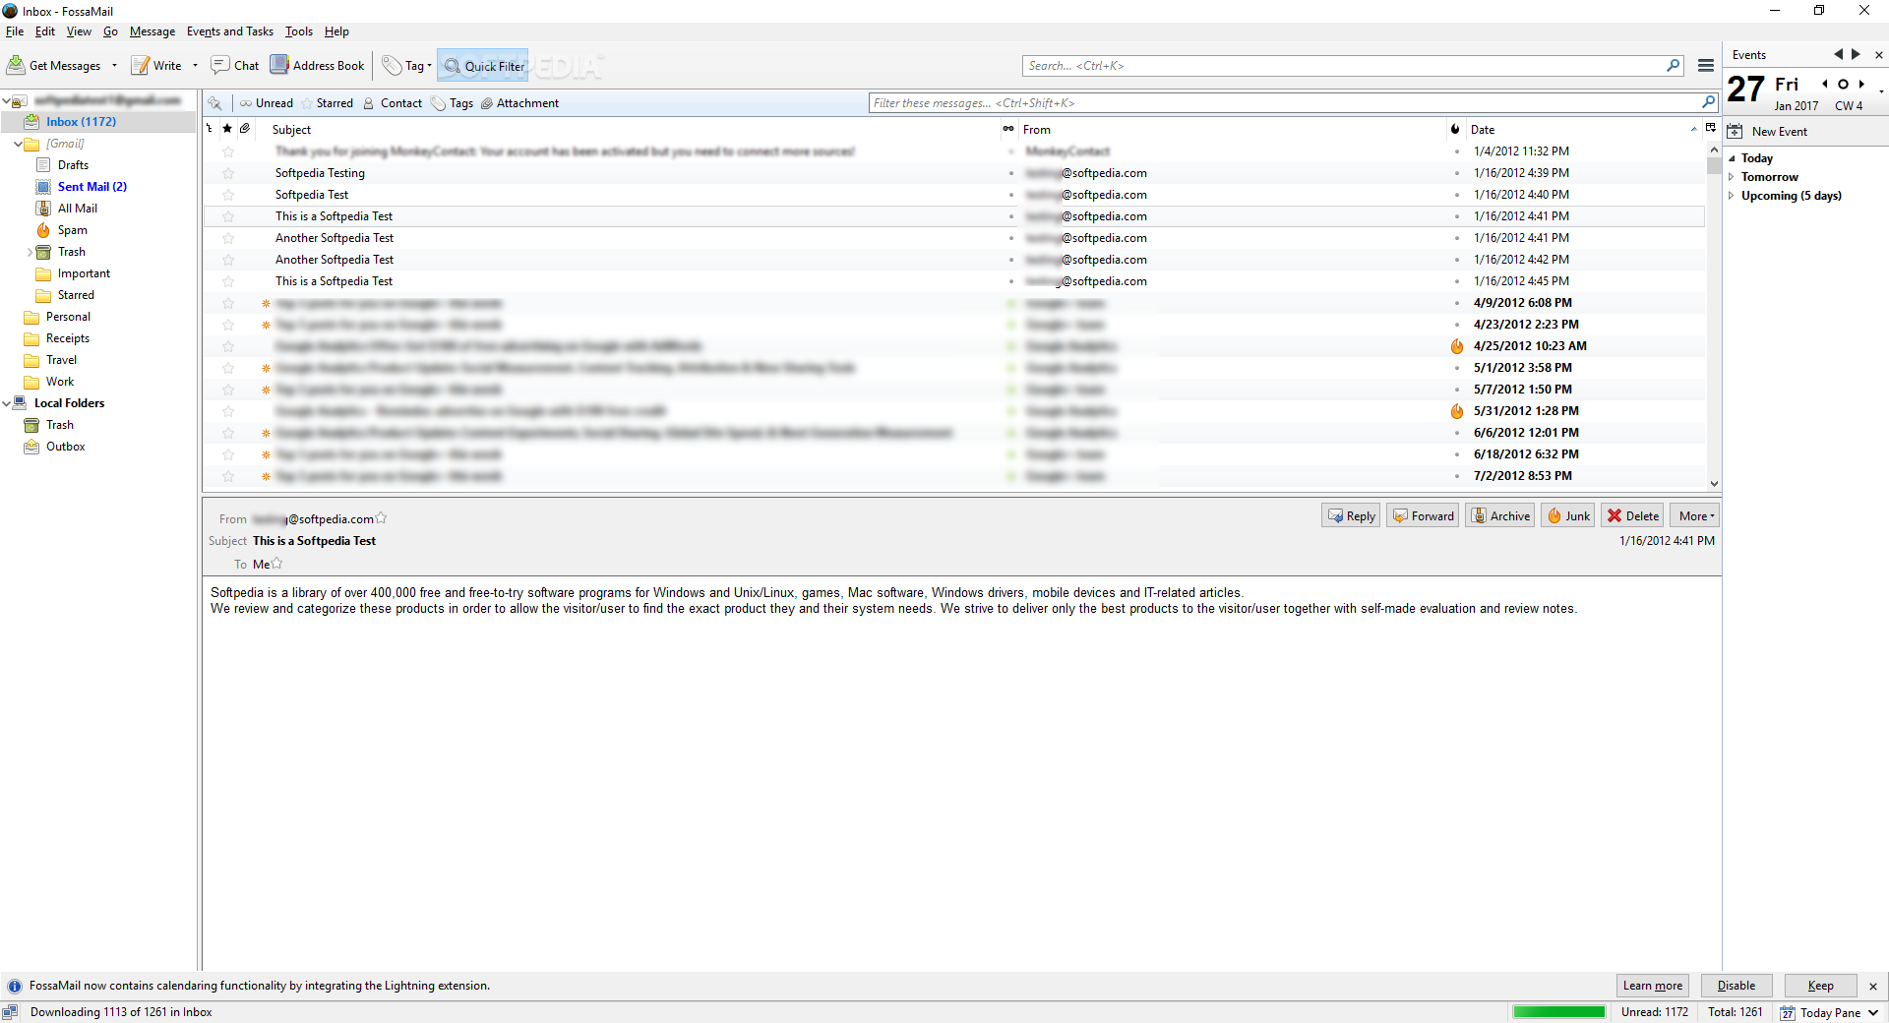Toggle the Unread quick filter
The image size is (1889, 1023).
(266, 102)
